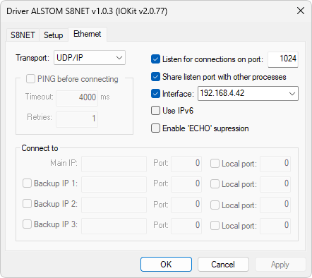Click the Retries field showing 1

pos(77,119)
